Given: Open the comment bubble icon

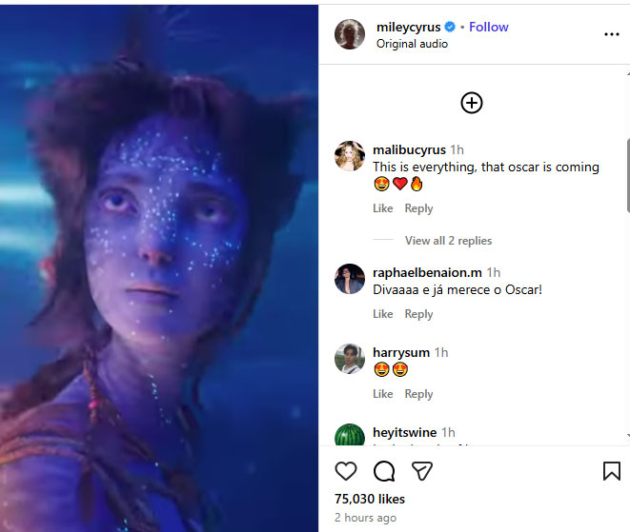Looking at the screenshot, I should [x=384, y=471].
